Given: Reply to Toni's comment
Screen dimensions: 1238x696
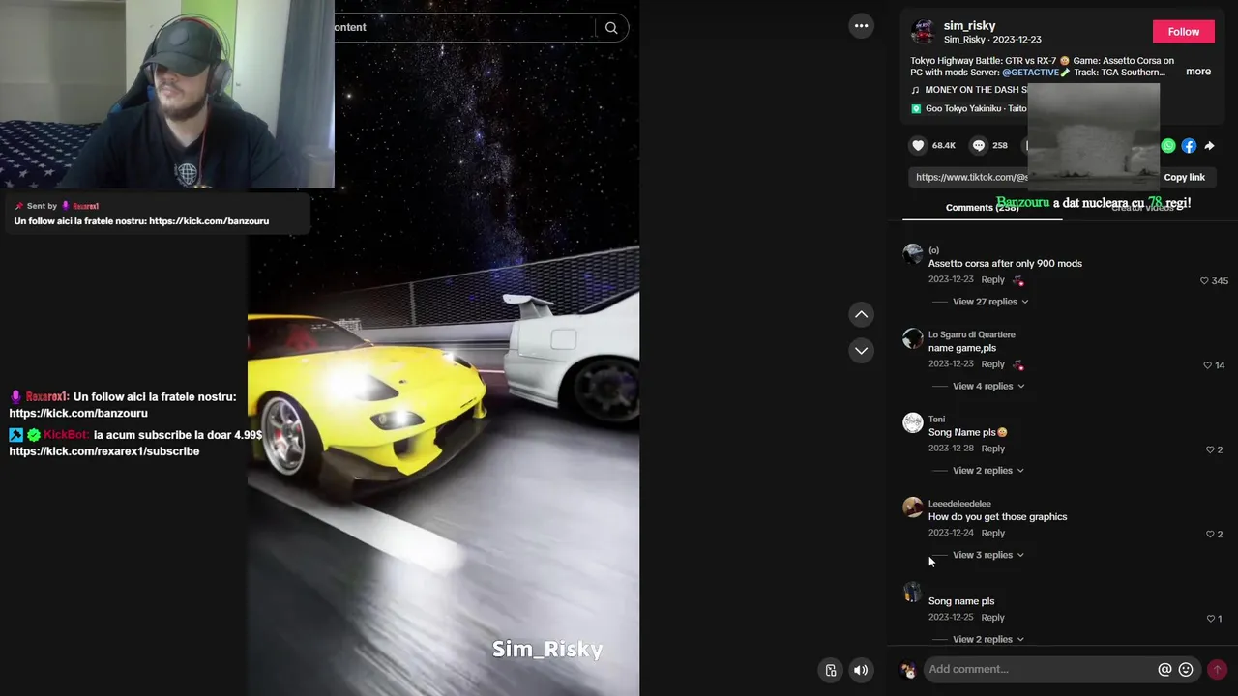Looking at the screenshot, I should pos(992,449).
